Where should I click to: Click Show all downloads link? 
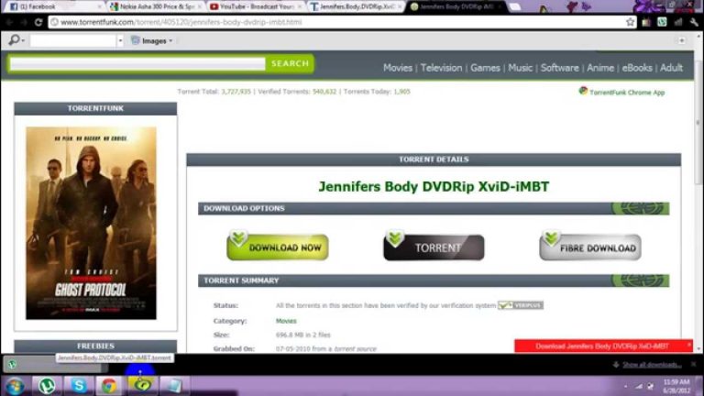[652, 365]
